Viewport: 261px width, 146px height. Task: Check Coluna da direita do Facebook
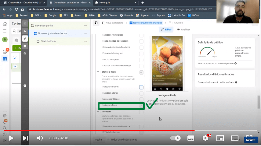click(x=141, y=47)
